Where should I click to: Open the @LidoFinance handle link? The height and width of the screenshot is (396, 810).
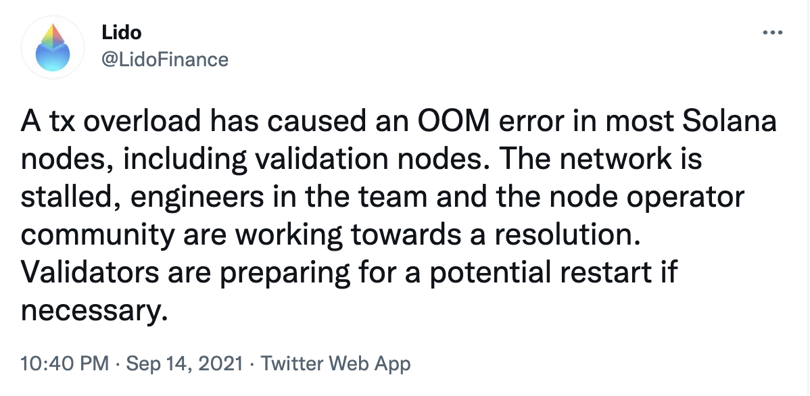(x=165, y=59)
